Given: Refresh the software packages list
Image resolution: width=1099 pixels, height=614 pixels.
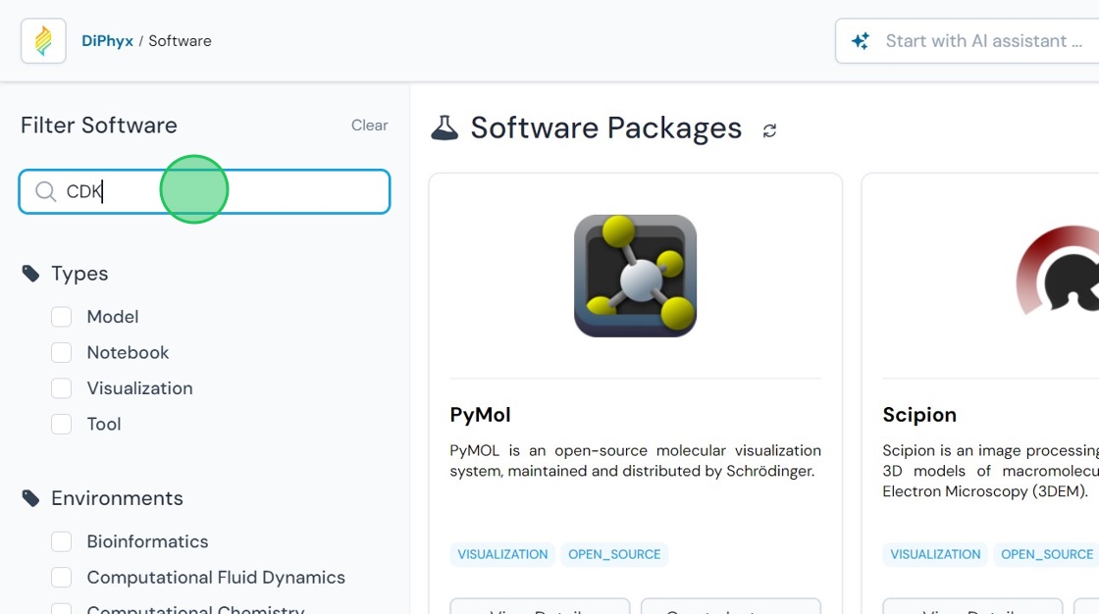Looking at the screenshot, I should pos(769,130).
